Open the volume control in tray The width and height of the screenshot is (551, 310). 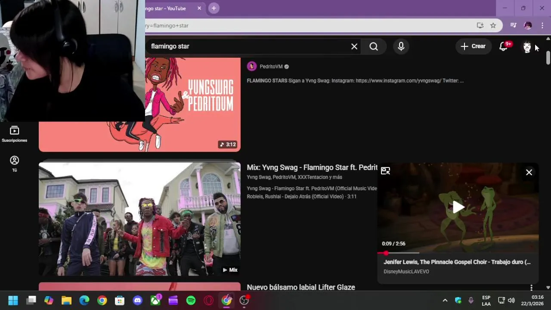pos(511,301)
